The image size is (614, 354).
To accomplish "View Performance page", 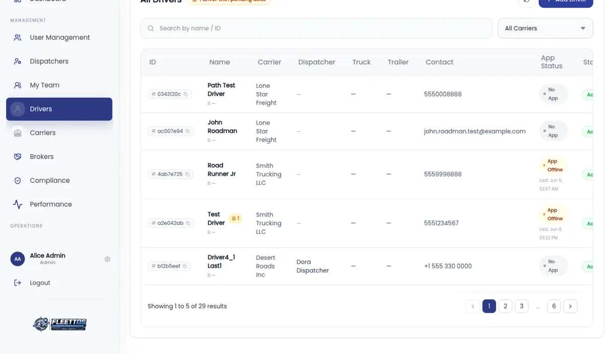I will point(59,204).
